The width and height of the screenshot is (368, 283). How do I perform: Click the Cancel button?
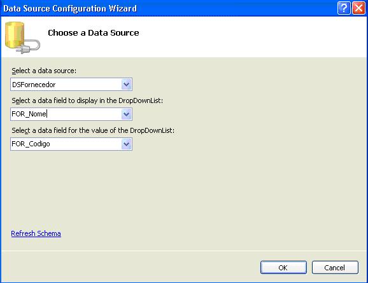pos(335,268)
